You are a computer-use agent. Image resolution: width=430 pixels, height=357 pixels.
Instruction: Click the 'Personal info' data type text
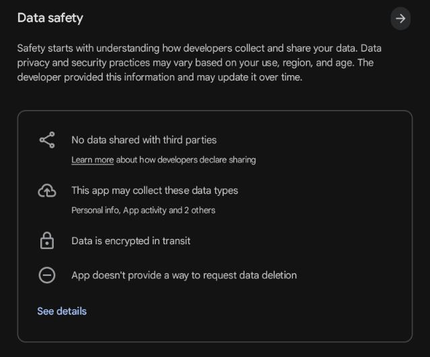(x=94, y=210)
